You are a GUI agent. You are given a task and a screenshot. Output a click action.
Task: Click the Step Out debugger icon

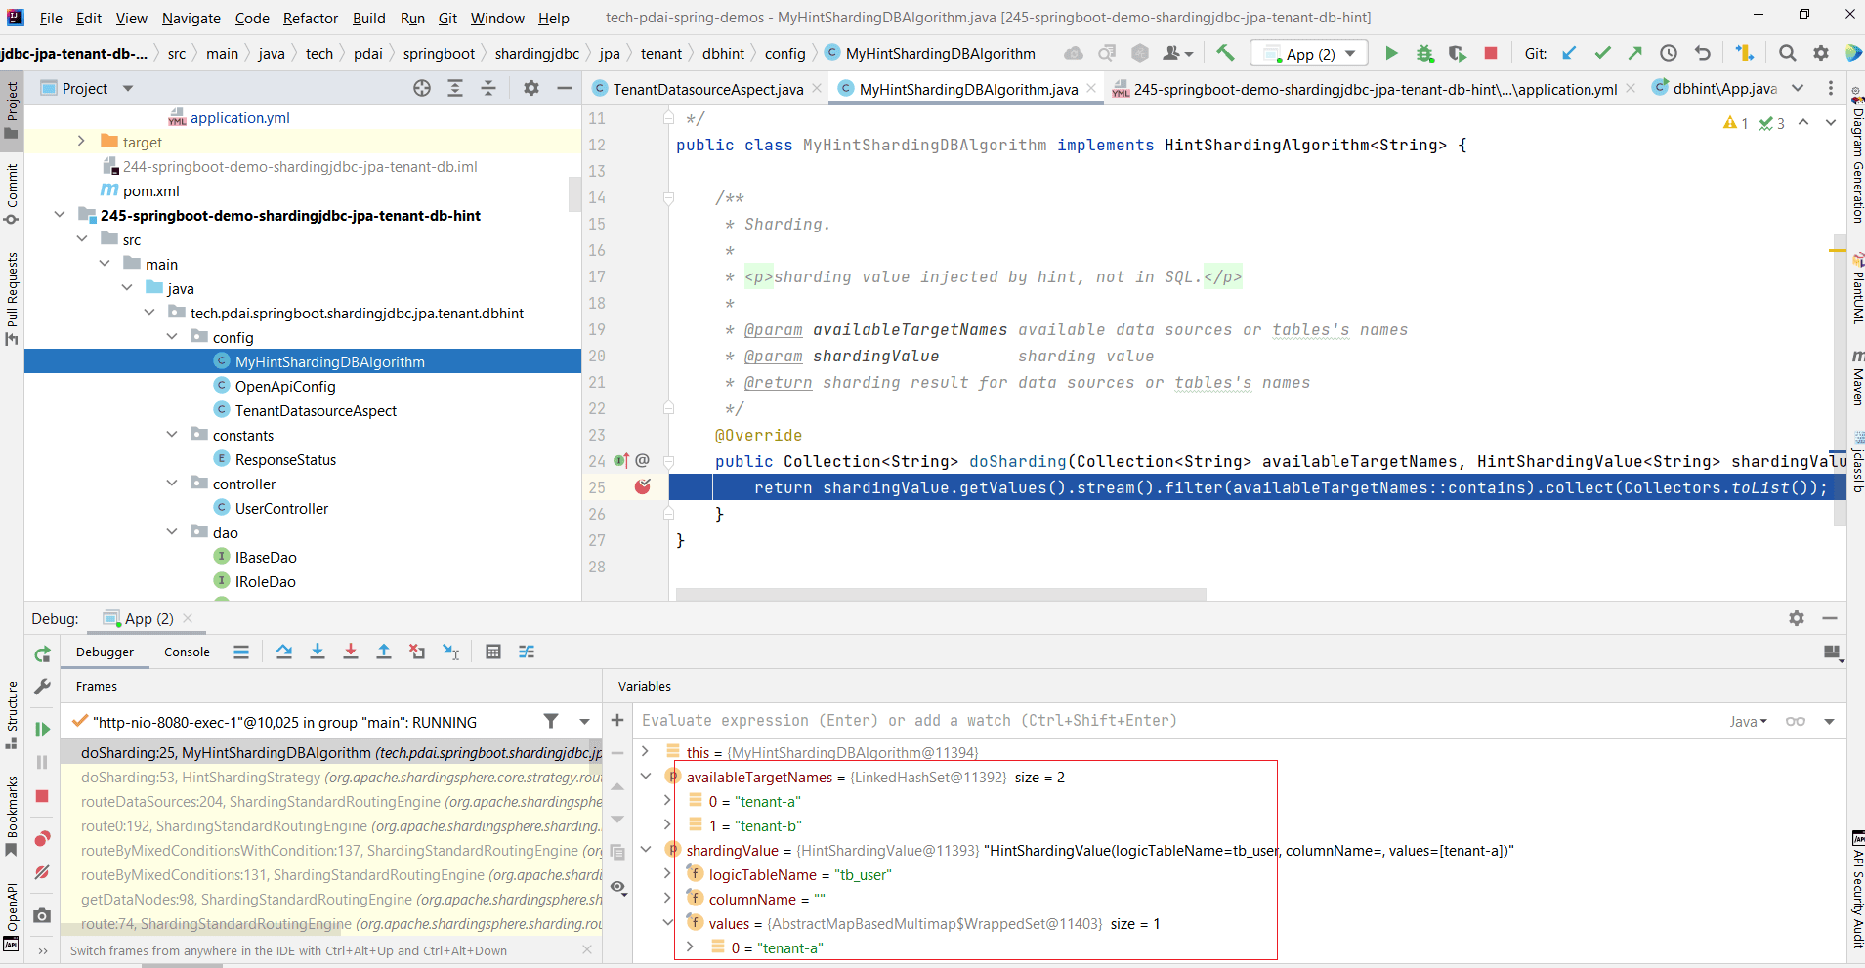click(x=384, y=652)
